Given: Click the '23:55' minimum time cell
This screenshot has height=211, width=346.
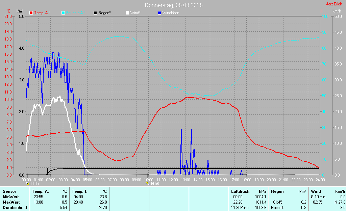Looking at the screenshot, I should (39, 197).
